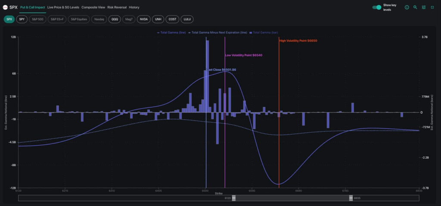This screenshot has height=206, width=441.
Task: Click the magnifier zoom icon
Action: (x=415, y=7)
